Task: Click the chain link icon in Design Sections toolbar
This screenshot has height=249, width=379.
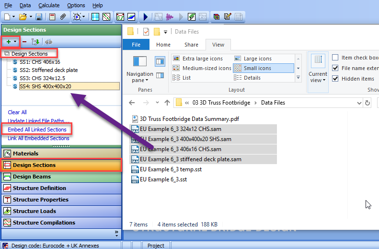Action: pyautogui.click(x=48, y=42)
